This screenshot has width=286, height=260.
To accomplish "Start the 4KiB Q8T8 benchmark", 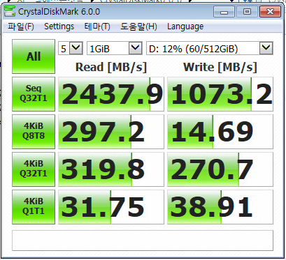I will tap(34, 132).
